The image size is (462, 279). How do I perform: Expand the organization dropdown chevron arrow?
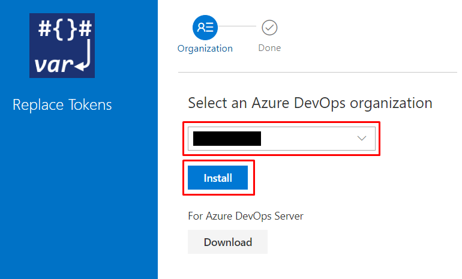[362, 139]
